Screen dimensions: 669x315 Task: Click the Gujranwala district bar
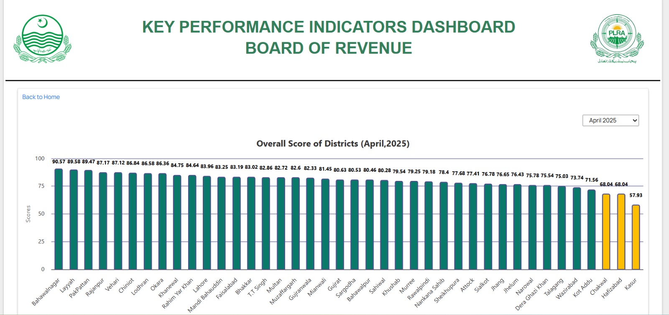[310, 224]
